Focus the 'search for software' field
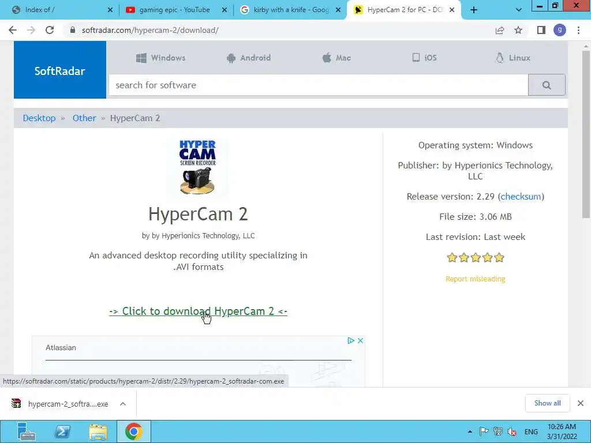This screenshot has width=591, height=443. point(319,85)
